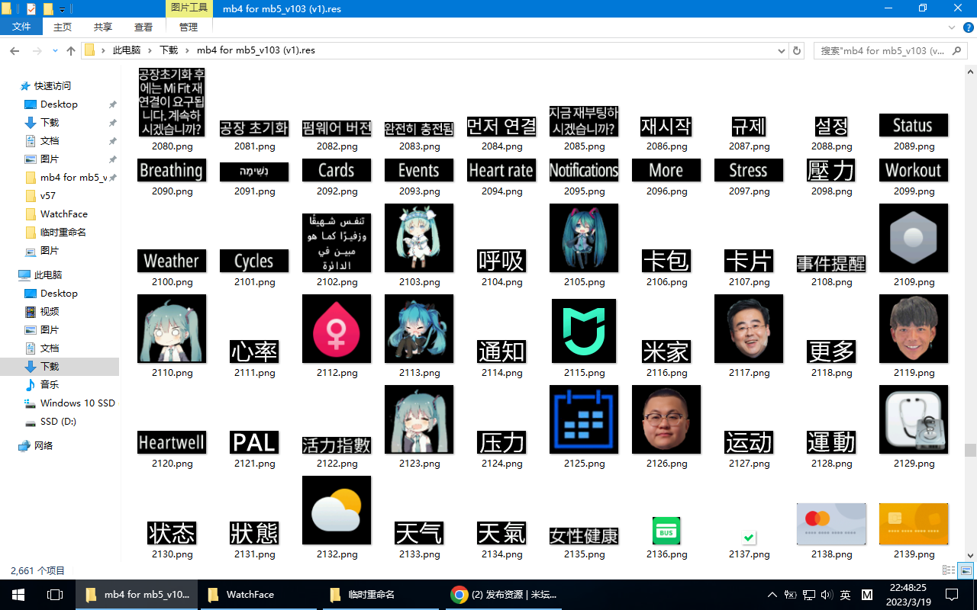Select the Mastercard card image 2138.png
977x610 pixels.
pos(831,524)
